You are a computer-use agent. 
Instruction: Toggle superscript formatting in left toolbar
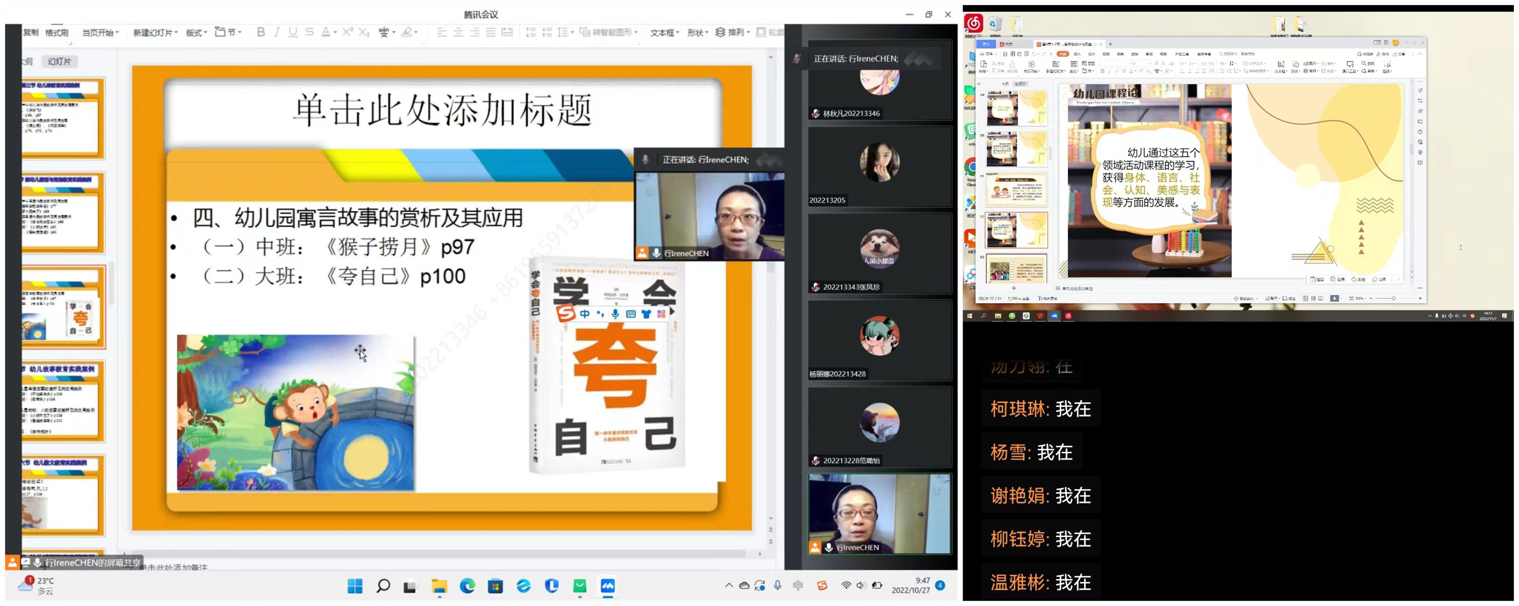(x=347, y=33)
